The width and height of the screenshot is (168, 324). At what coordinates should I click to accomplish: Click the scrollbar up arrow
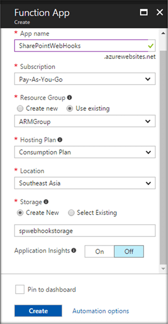[163, 33]
